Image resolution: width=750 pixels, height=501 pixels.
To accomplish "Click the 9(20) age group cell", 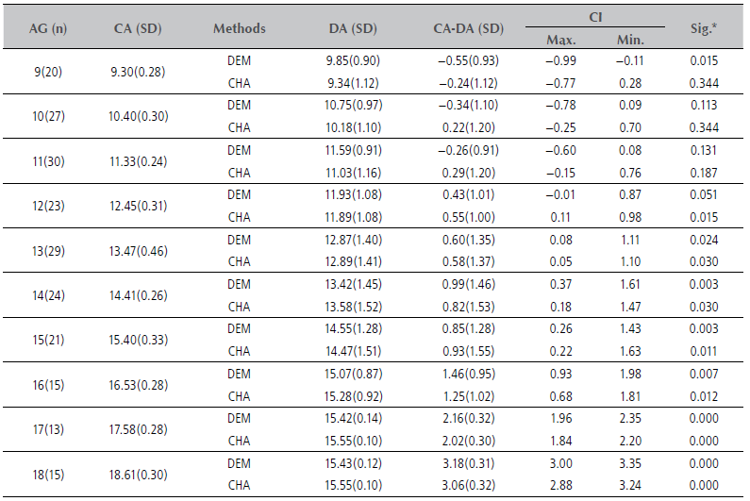I will [46, 72].
